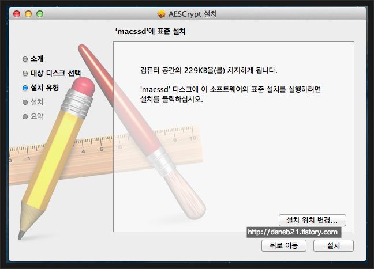Click the grayed 설치 step in sidebar

[37, 102]
